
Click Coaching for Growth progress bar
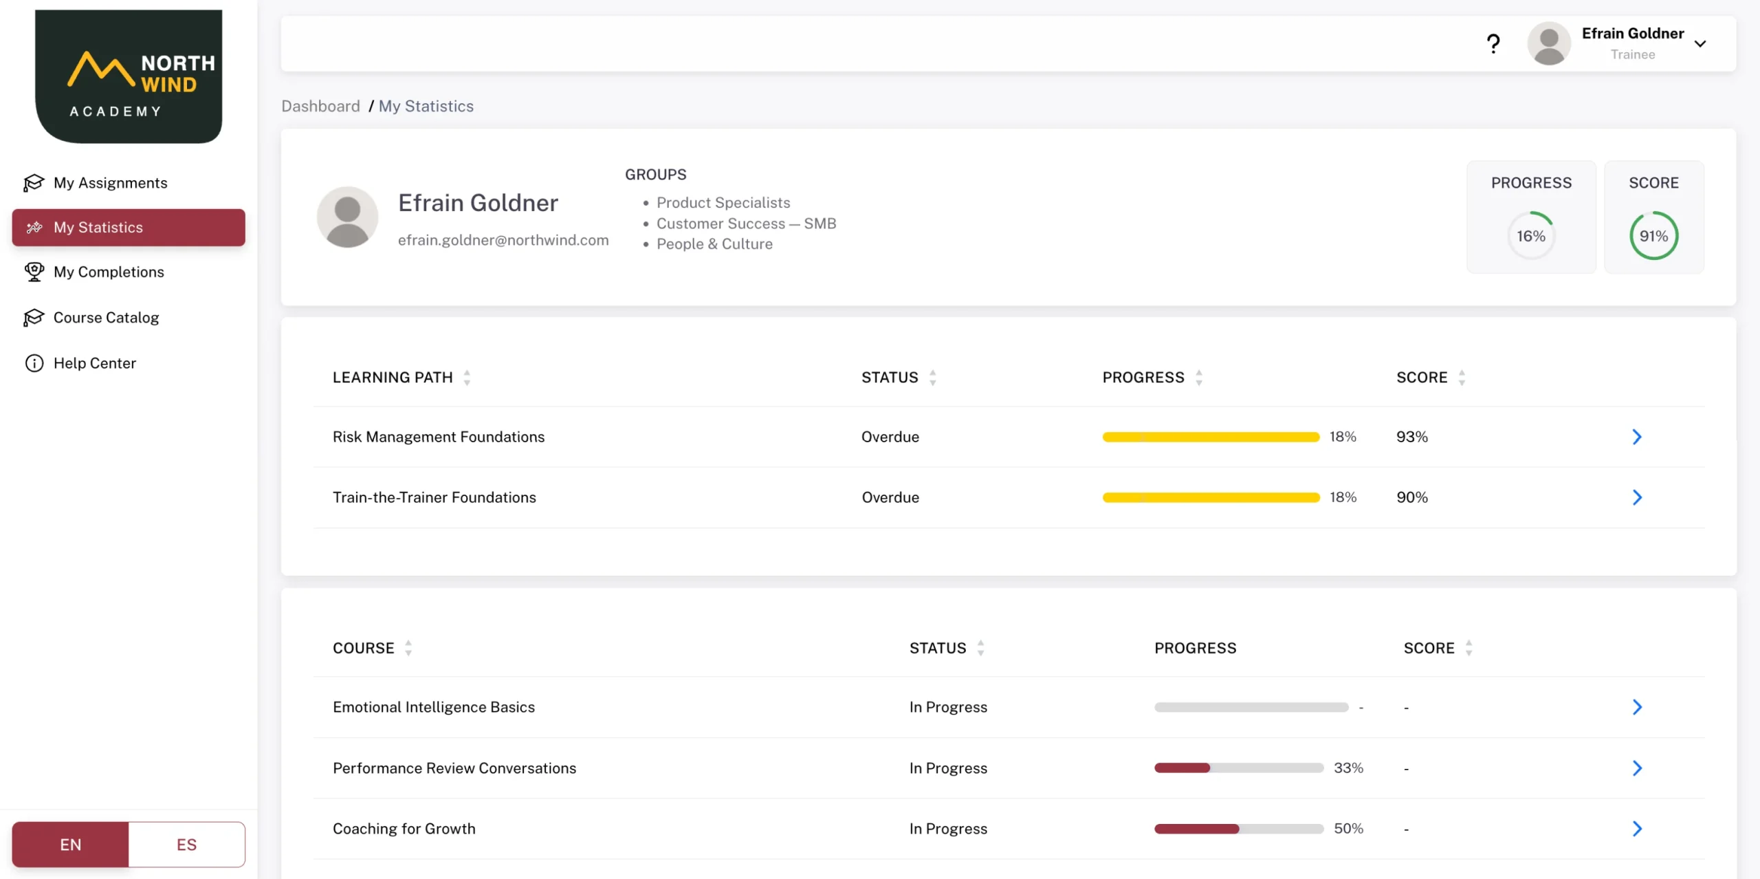[1239, 829]
